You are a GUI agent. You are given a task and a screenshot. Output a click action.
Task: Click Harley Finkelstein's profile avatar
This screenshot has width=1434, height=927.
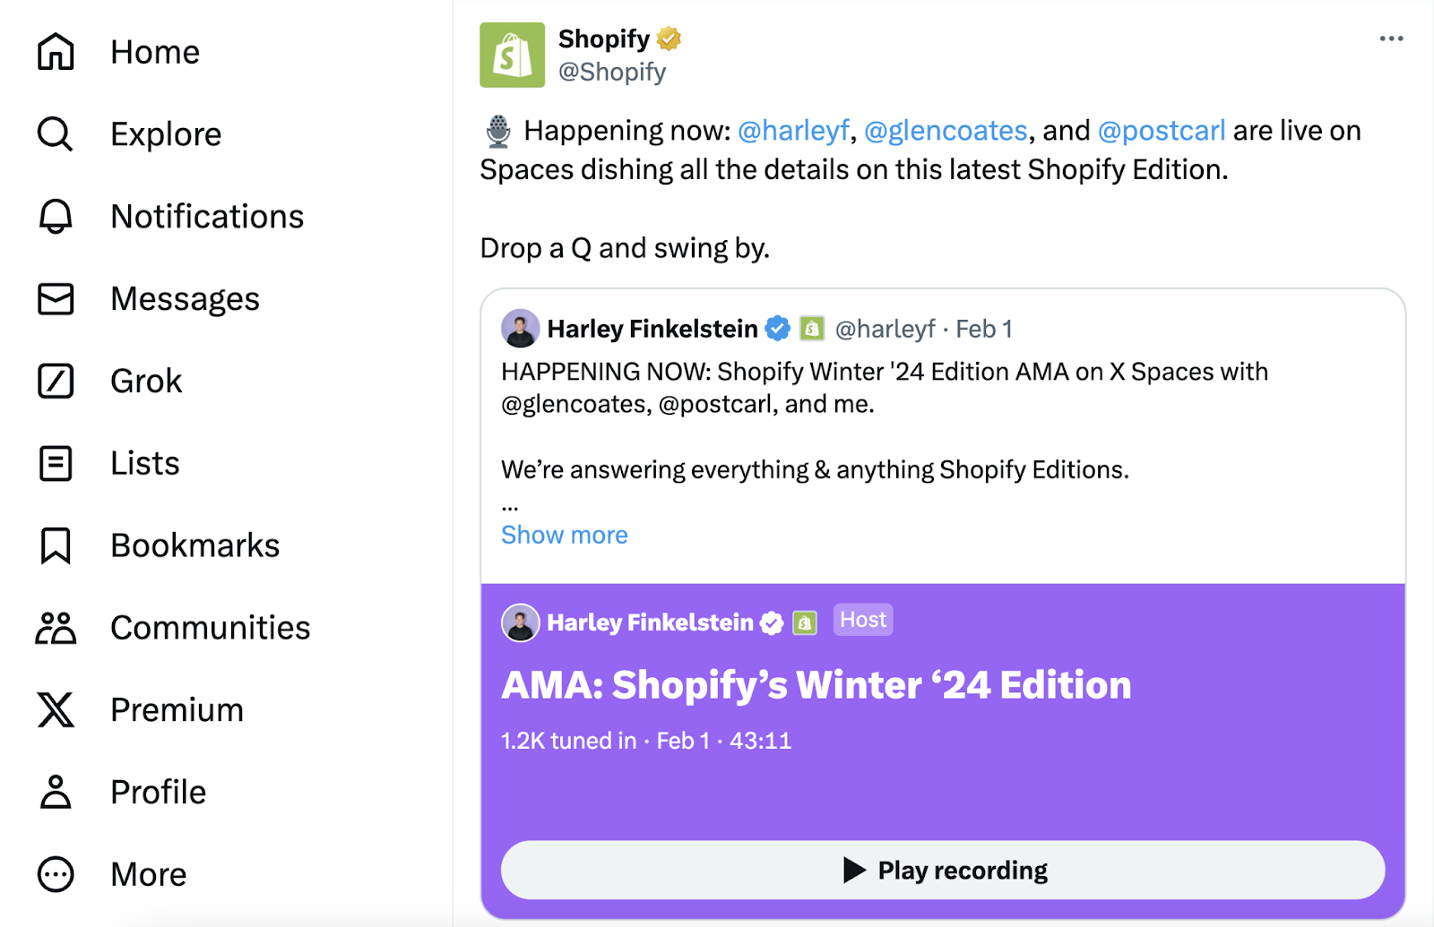coord(521,328)
